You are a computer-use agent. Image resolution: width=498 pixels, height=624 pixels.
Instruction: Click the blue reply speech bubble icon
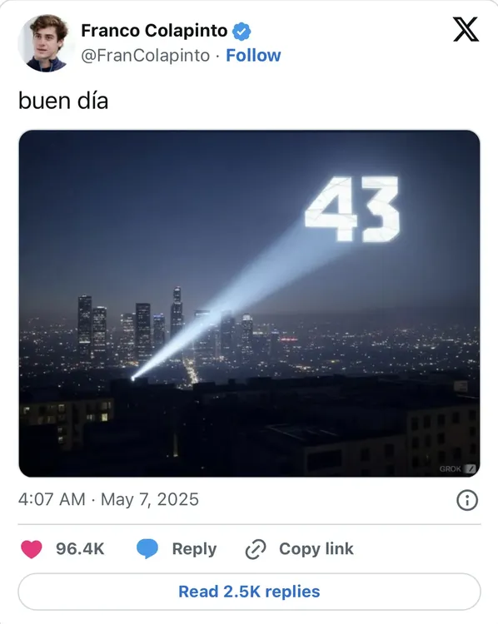pos(147,549)
